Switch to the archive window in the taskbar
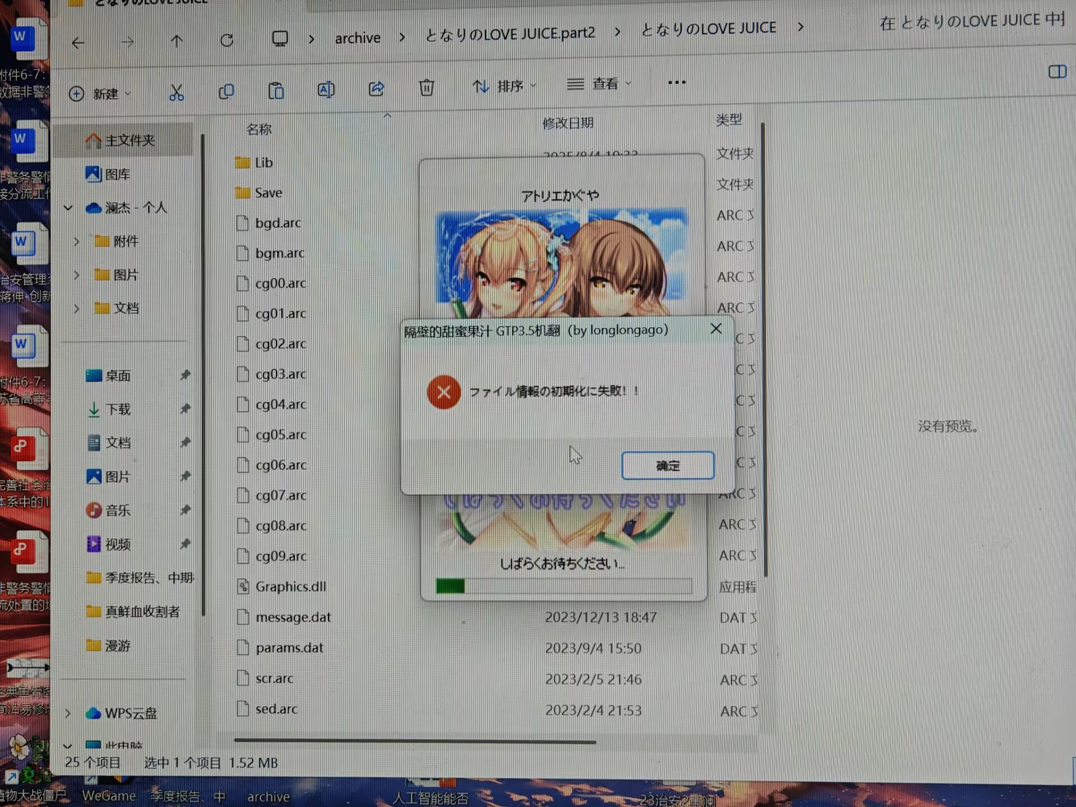The width and height of the screenshot is (1076, 807). click(268, 795)
